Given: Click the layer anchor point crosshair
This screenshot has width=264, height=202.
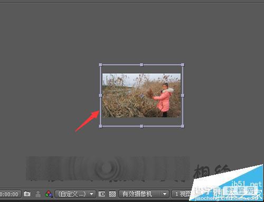Looking at the screenshot, I should [x=142, y=96].
